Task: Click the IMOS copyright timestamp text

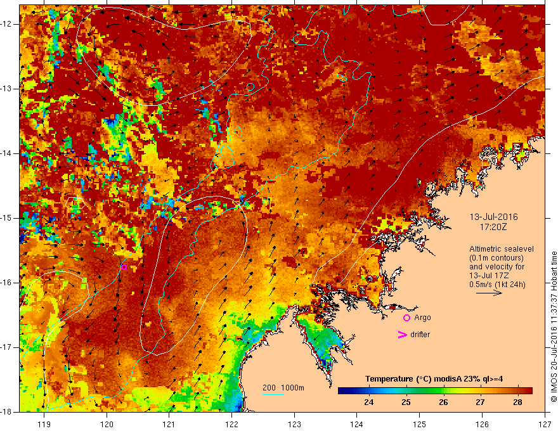Action: [554, 326]
